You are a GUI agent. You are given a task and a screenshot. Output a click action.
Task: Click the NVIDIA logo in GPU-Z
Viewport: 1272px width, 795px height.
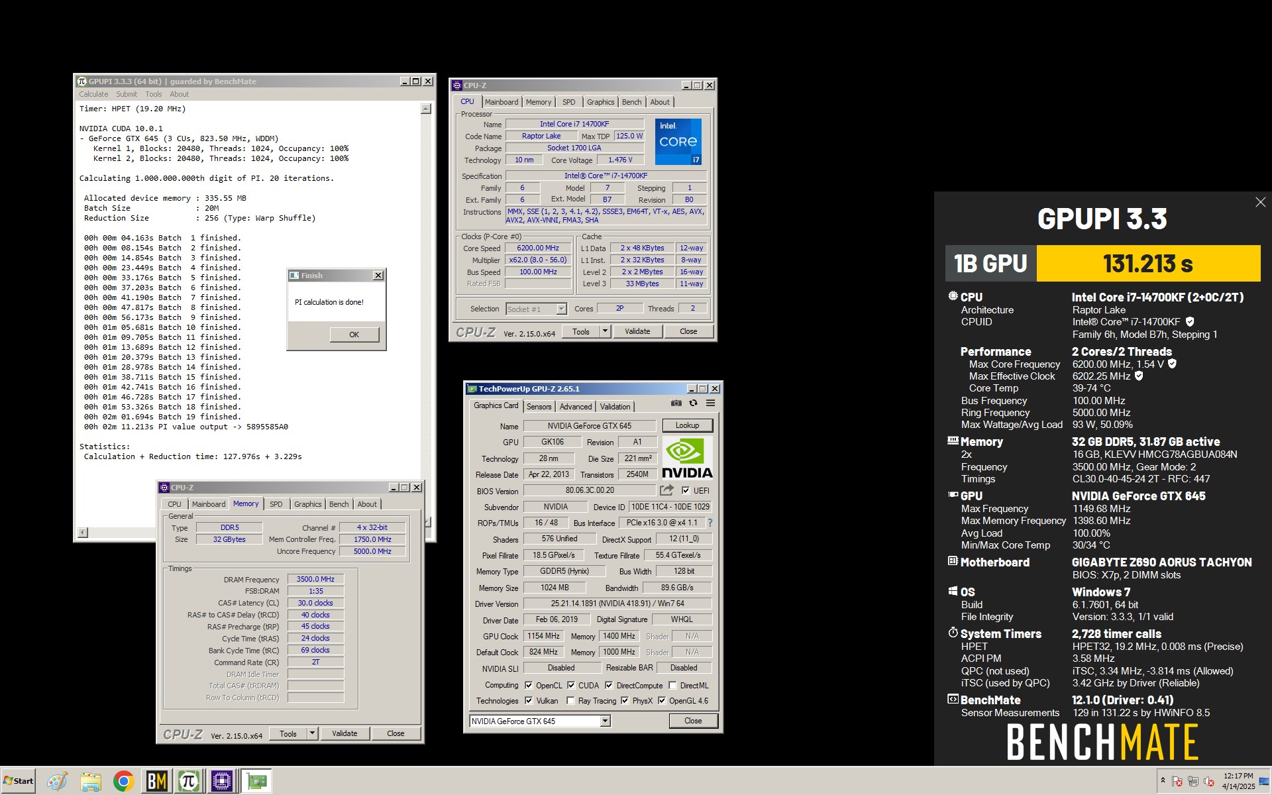point(687,458)
